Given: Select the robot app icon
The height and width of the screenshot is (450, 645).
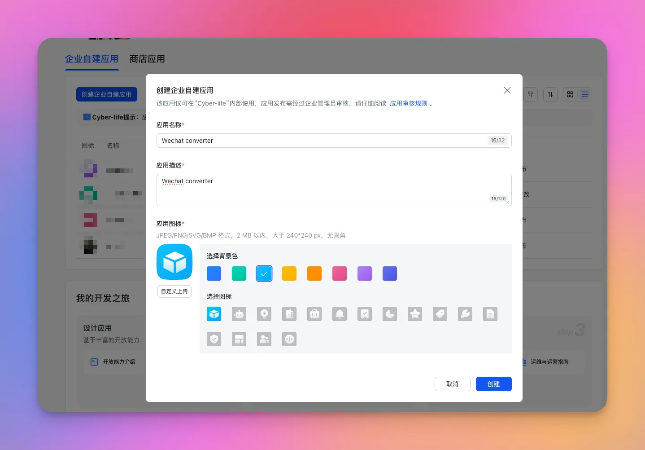Looking at the screenshot, I should point(239,314).
